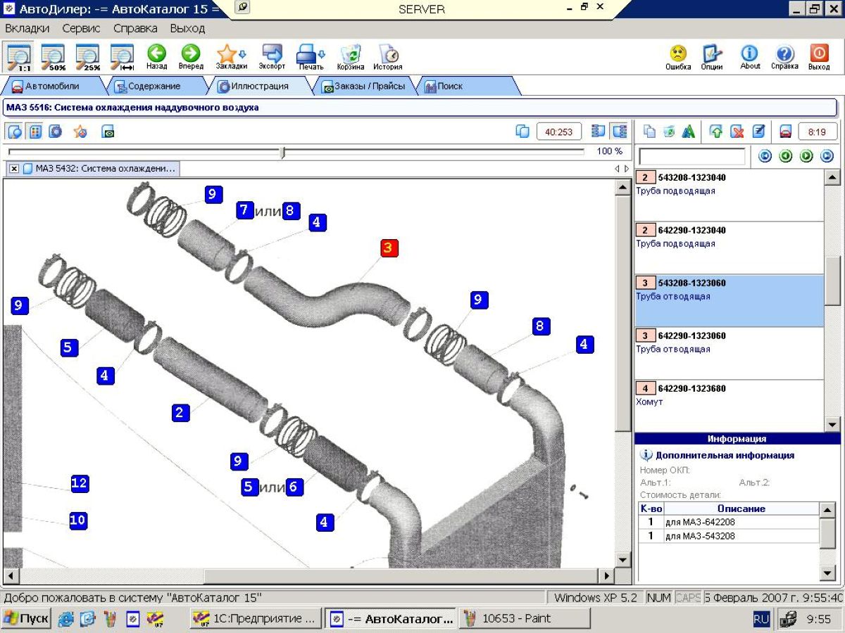Click inside the parts search field
The height and width of the screenshot is (633, 845).
tap(691, 156)
